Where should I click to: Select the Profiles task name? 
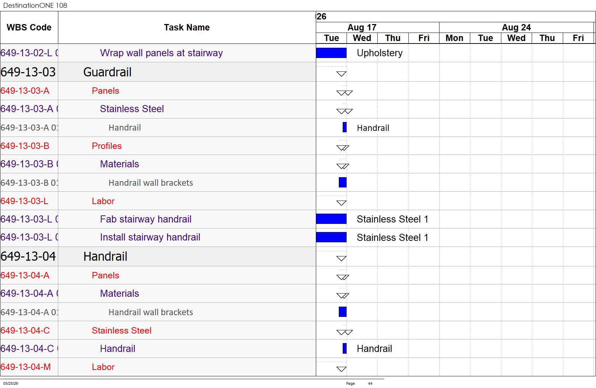(x=107, y=146)
